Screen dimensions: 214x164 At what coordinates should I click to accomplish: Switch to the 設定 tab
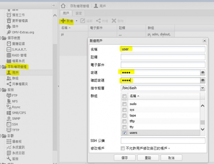[x=79, y=13]
